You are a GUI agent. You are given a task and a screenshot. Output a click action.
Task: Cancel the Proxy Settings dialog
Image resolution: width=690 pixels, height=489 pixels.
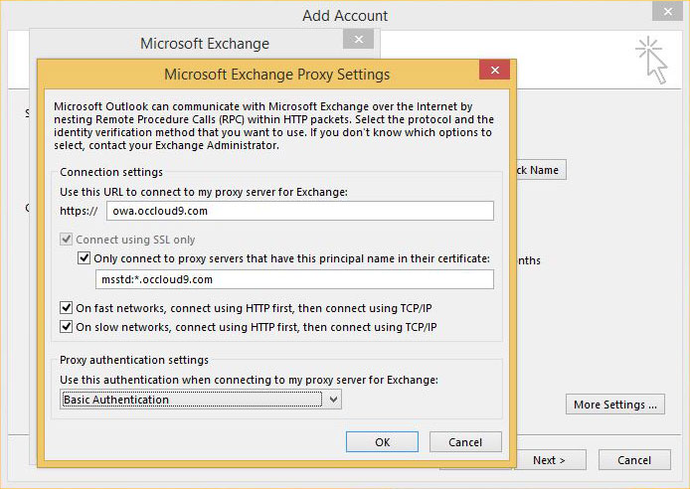(465, 442)
